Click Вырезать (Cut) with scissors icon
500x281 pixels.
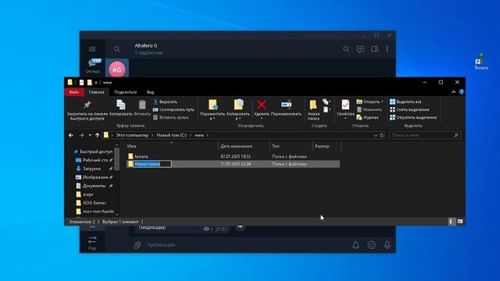165,101
